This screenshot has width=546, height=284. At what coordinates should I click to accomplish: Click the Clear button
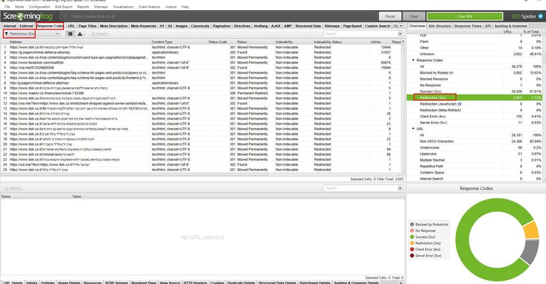point(414,16)
